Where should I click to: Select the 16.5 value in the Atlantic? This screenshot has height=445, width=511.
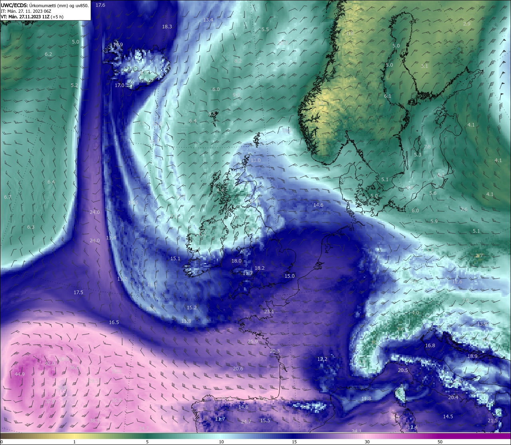click(114, 322)
